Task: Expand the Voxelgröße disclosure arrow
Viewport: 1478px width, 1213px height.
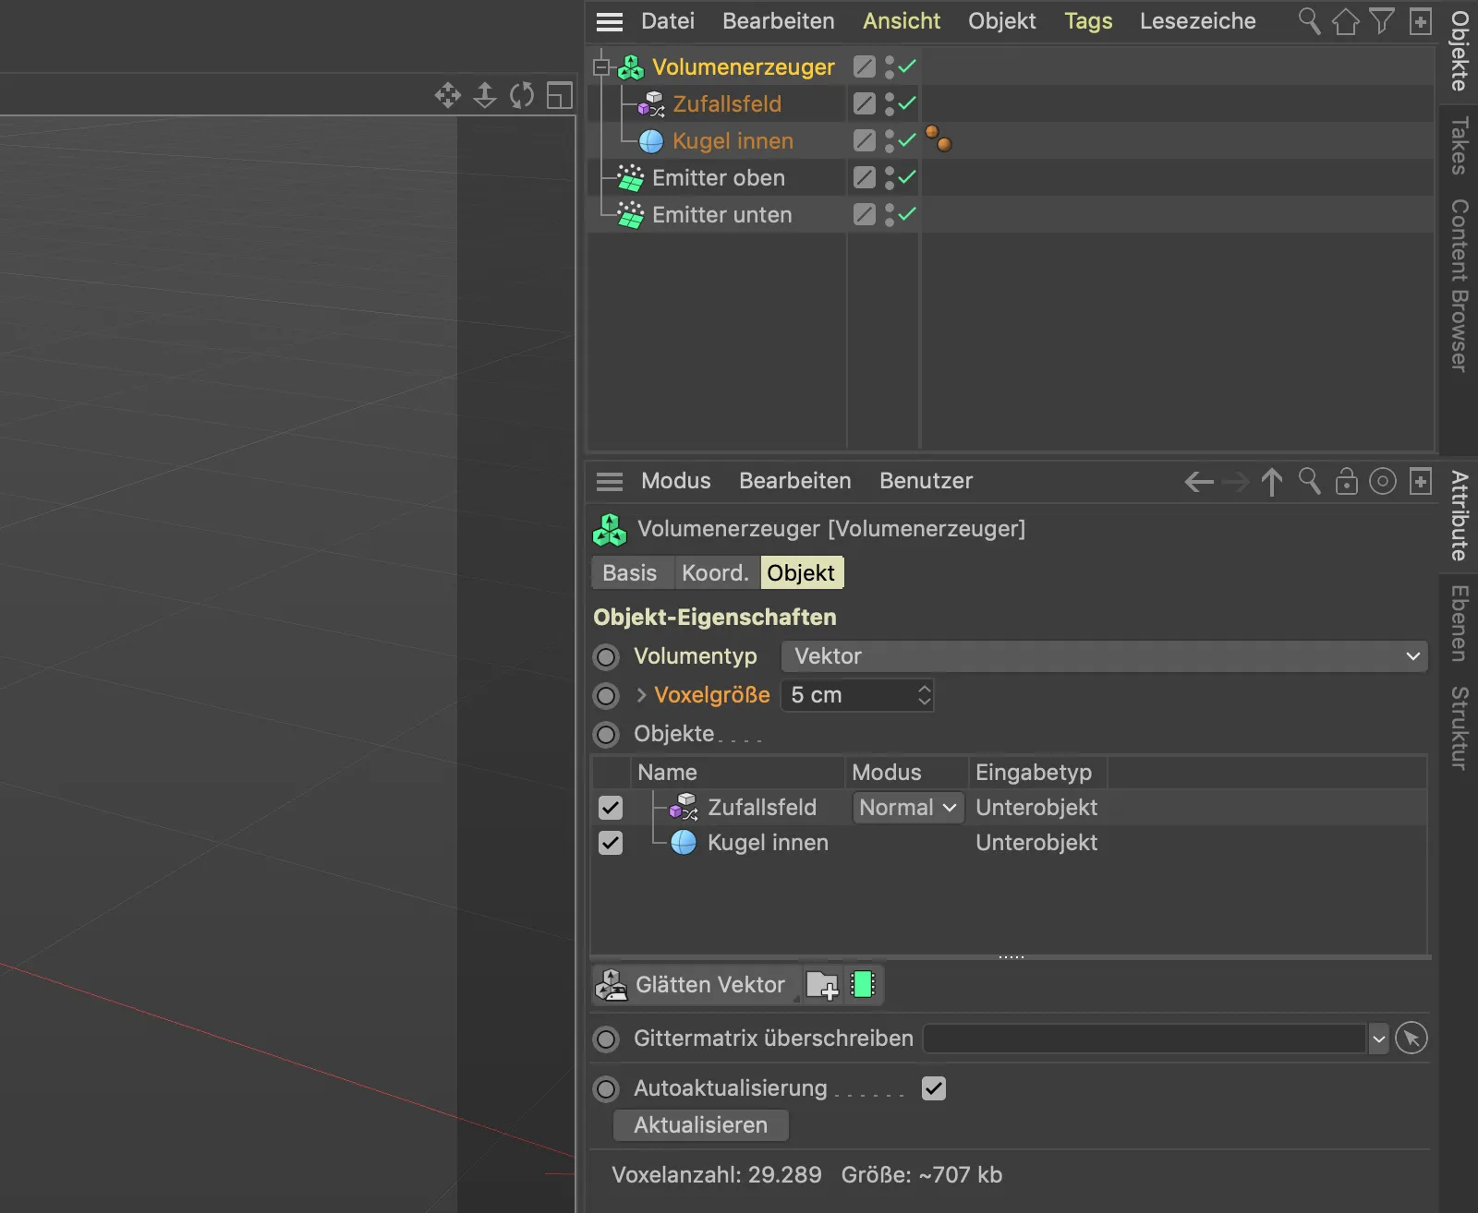Action: pyautogui.click(x=641, y=695)
